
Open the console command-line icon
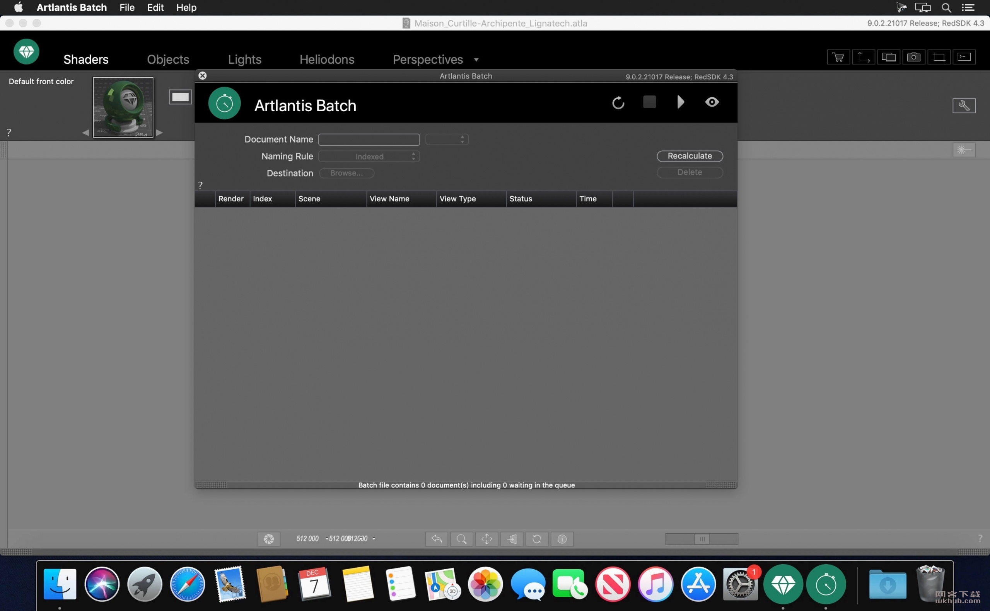coord(964,57)
